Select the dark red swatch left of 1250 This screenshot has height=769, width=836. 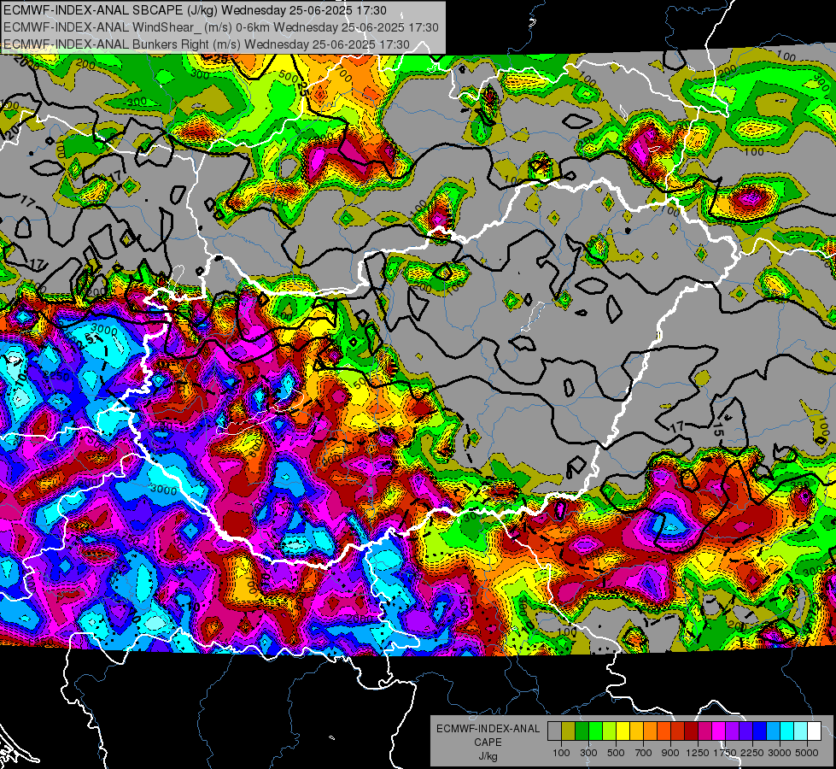click(691, 731)
